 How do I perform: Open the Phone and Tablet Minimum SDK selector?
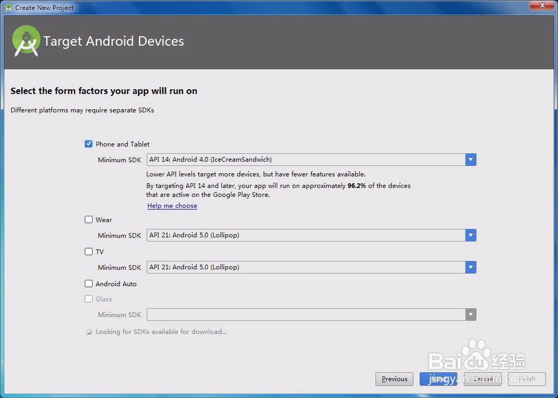pos(307,159)
